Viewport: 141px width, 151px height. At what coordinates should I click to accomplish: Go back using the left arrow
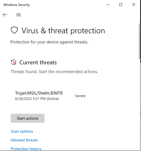(x=5, y=15)
